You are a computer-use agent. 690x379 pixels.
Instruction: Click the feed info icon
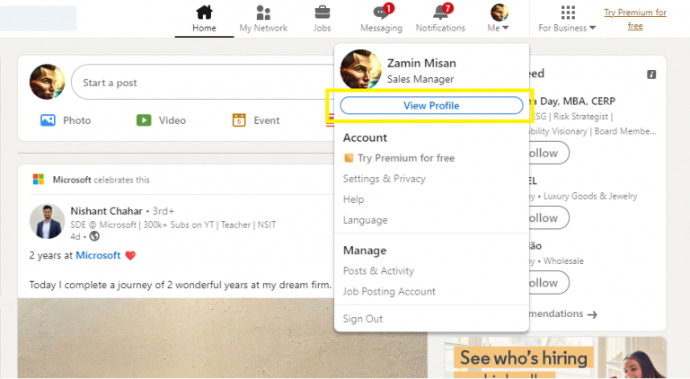coord(651,75)
